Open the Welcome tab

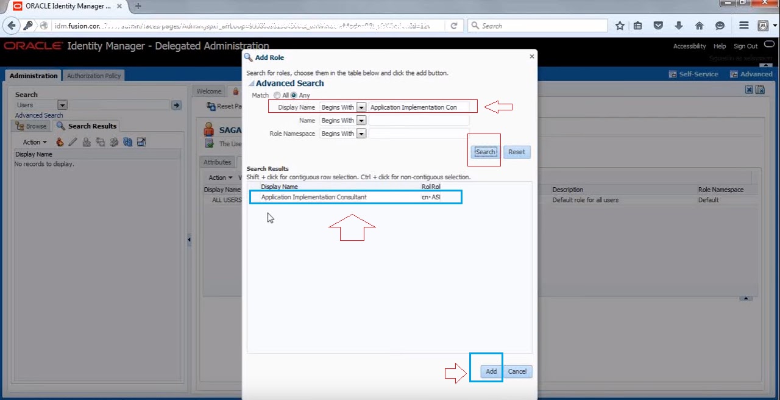[209, 91]
